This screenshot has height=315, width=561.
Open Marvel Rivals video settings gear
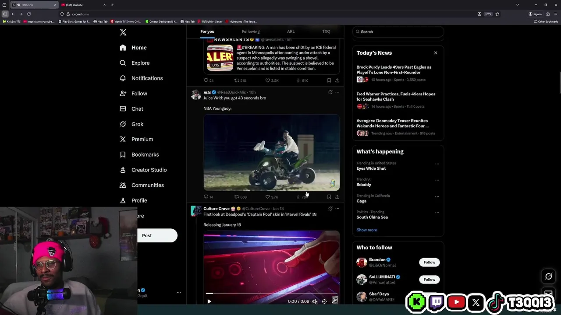324,301
